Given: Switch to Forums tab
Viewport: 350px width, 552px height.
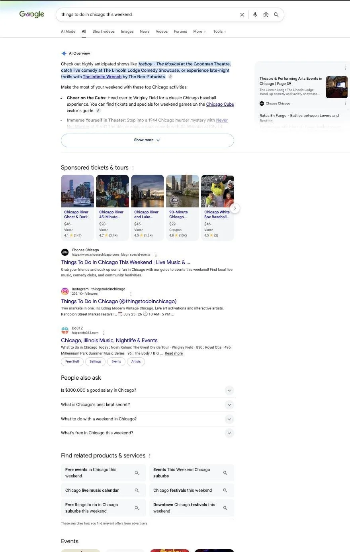Looking at the screenshot, I should [180, 32].
